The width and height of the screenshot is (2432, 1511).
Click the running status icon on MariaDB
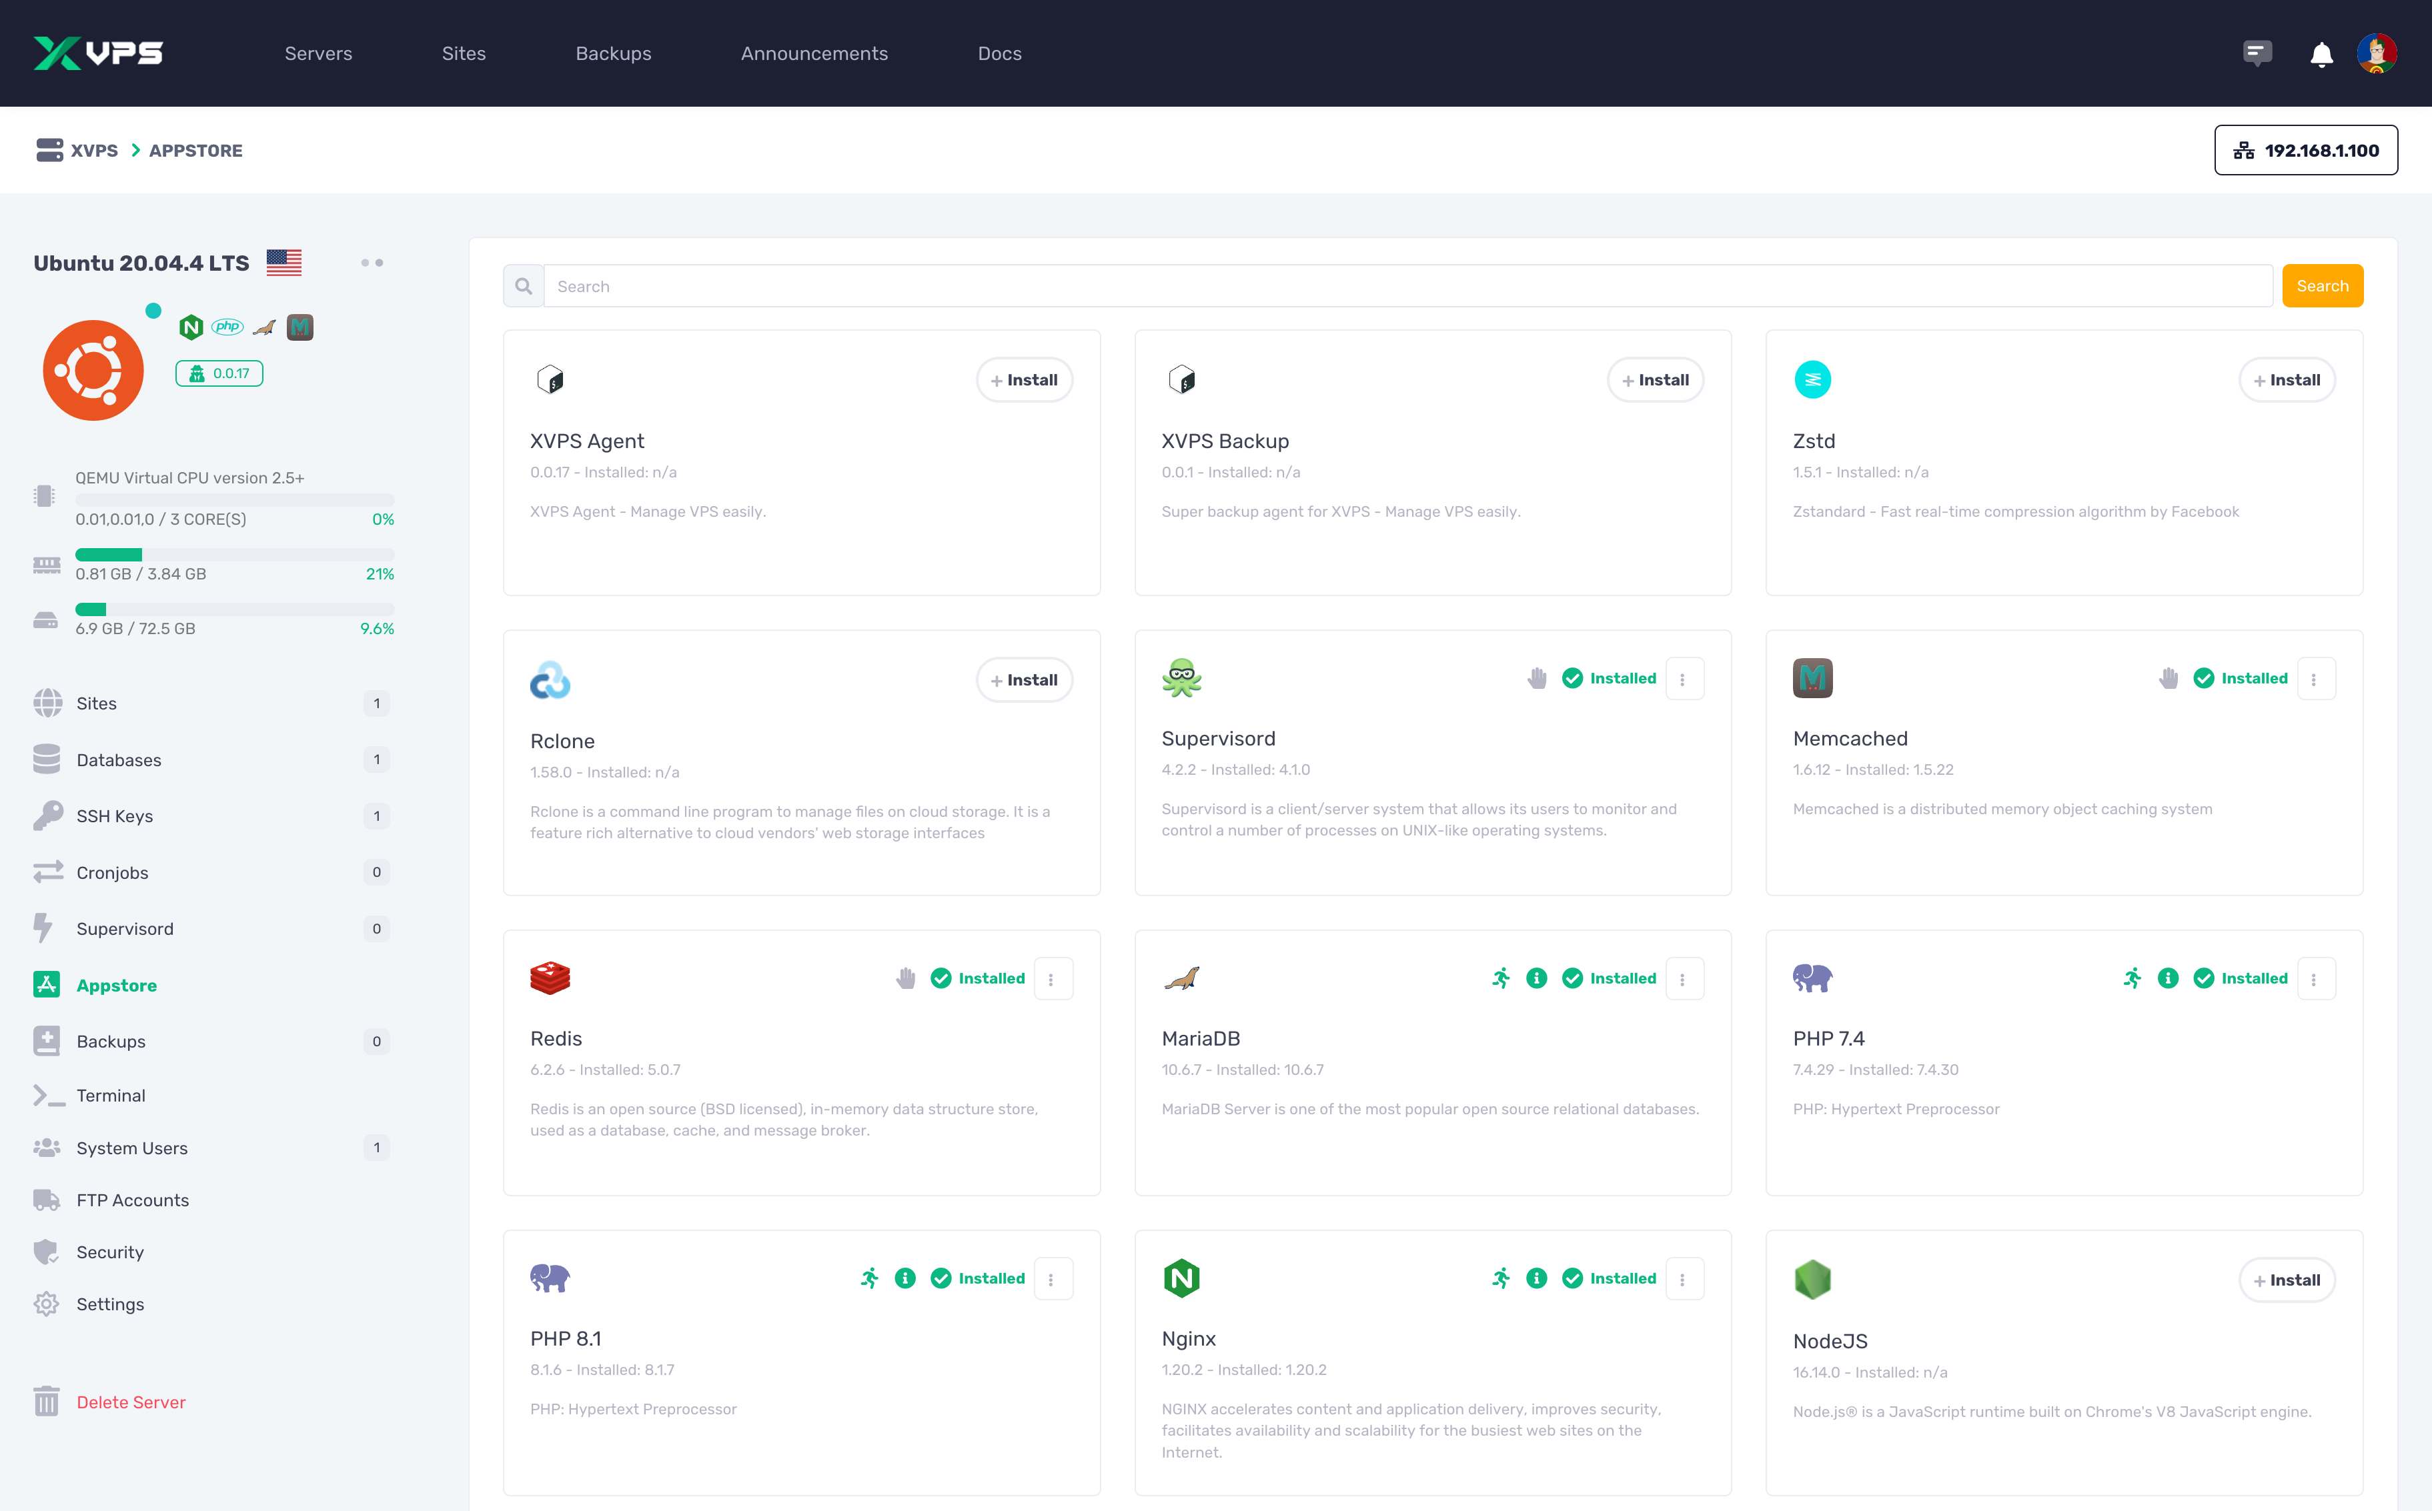coord(1501,978)
